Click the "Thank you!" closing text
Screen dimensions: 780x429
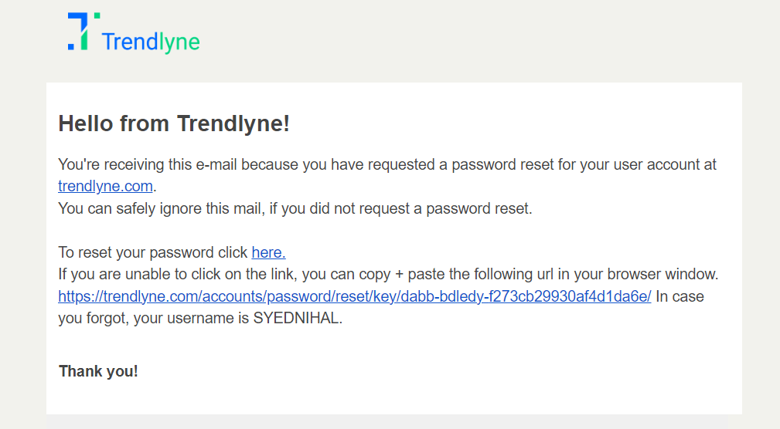pos(98,371)
